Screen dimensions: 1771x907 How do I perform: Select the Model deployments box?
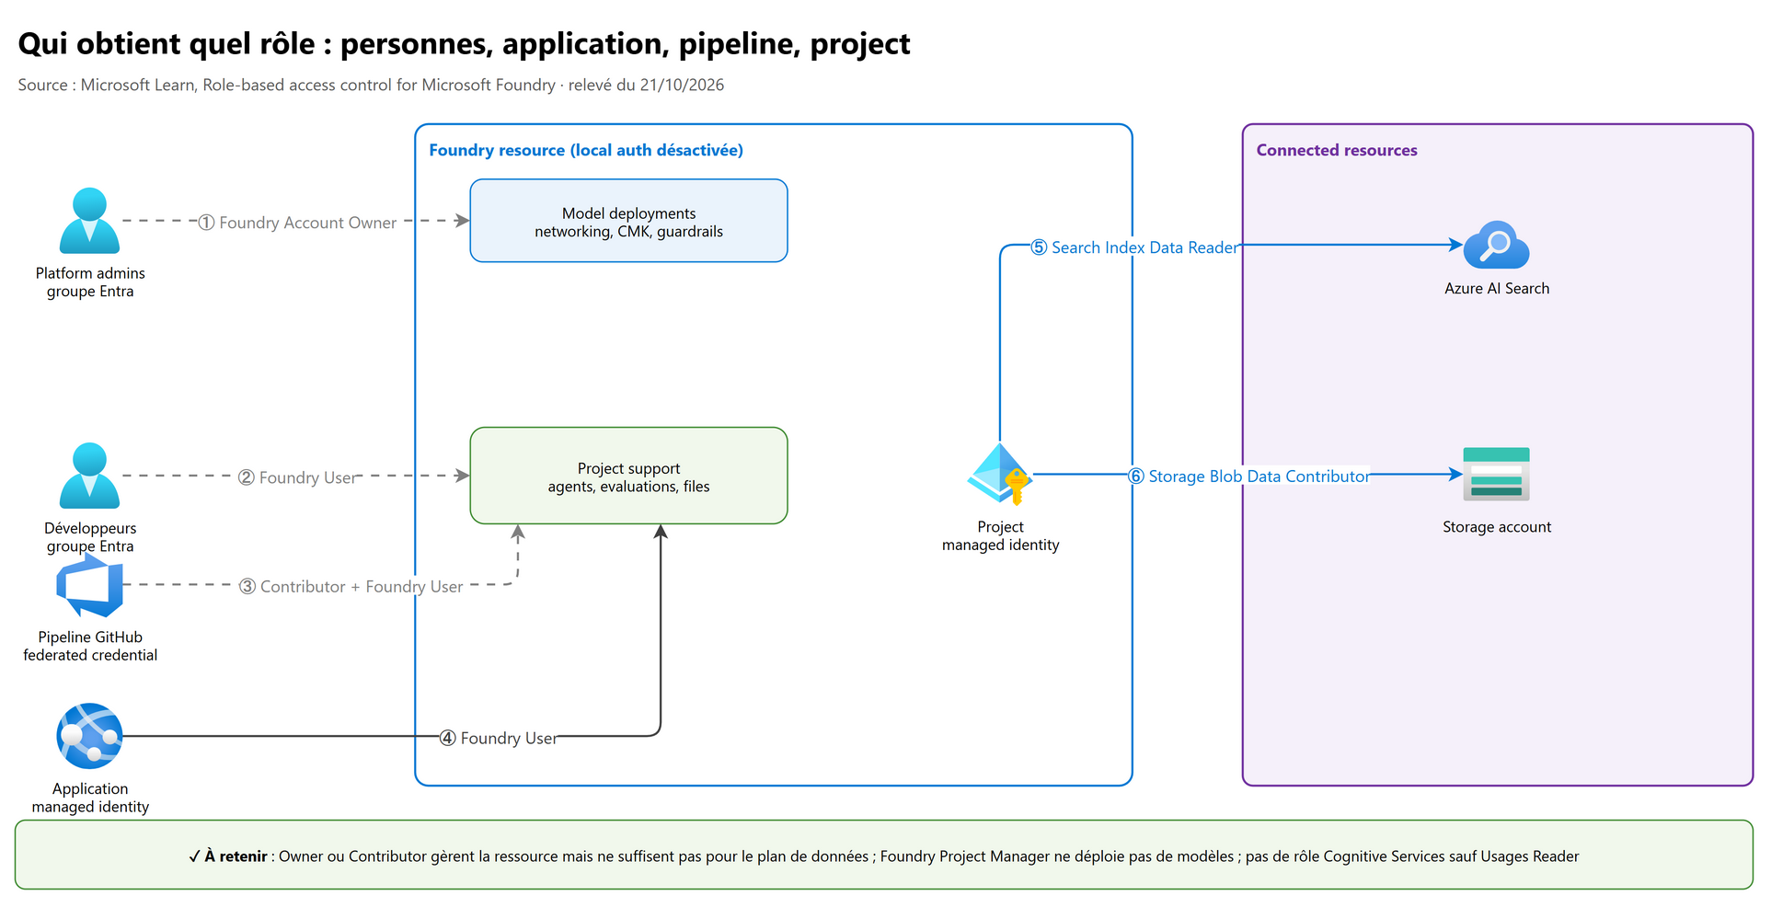[x=629, y=221]
